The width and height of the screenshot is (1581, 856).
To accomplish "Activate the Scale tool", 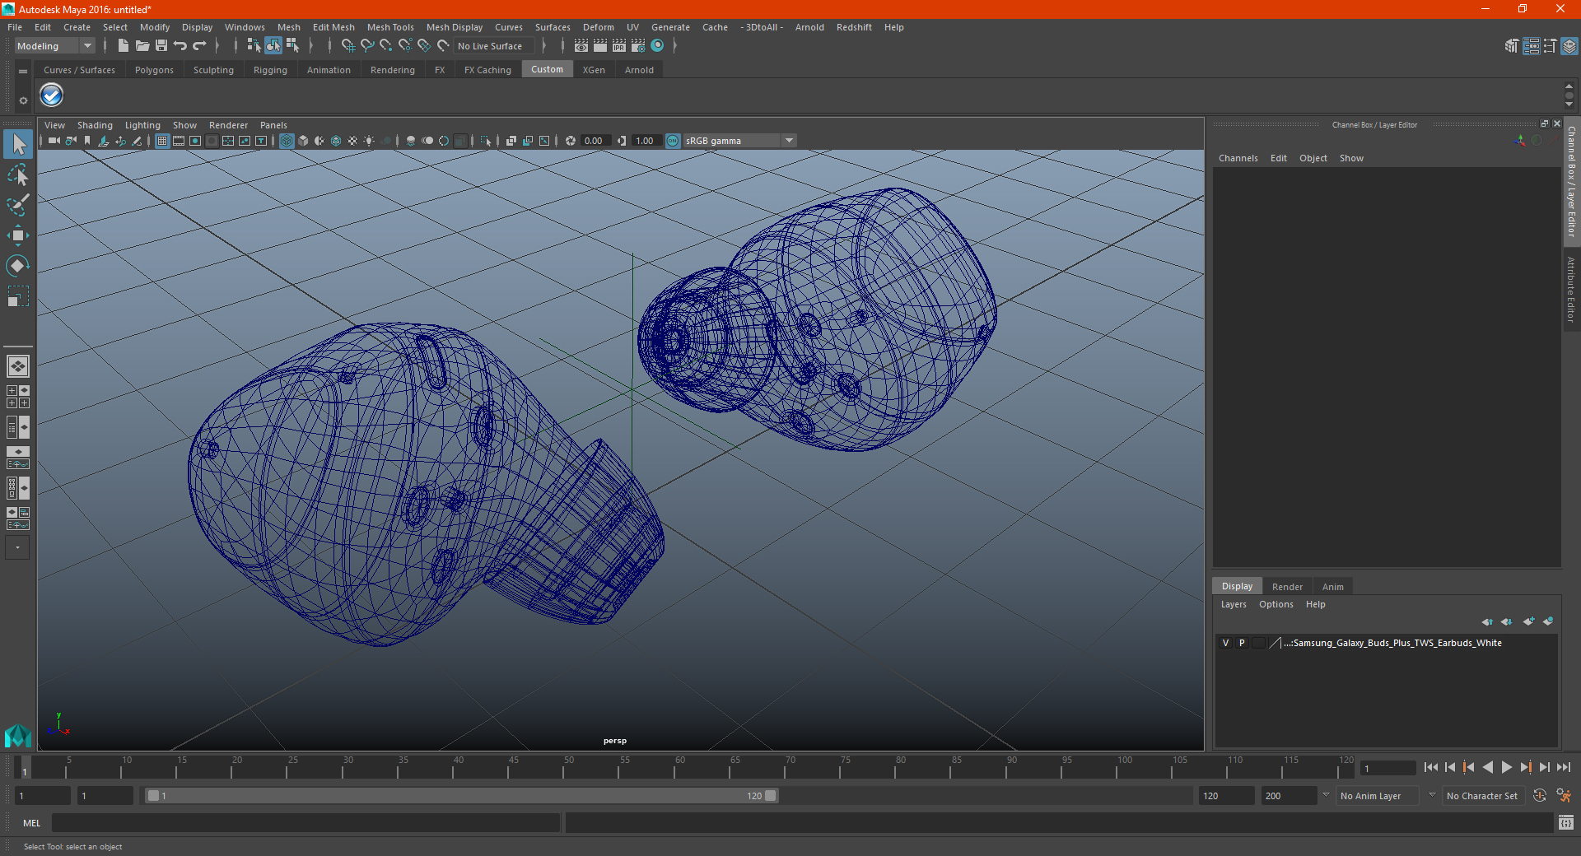I will click(x=17, y=295).
